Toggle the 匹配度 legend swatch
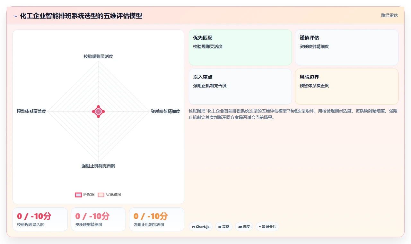 [78, 195]
